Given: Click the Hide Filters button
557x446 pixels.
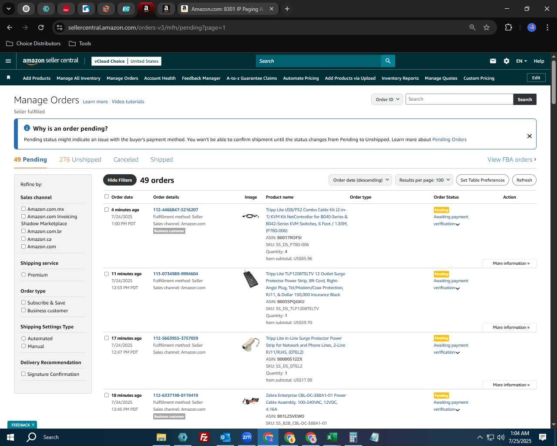Looking at the screenshot, I should 120,180.
